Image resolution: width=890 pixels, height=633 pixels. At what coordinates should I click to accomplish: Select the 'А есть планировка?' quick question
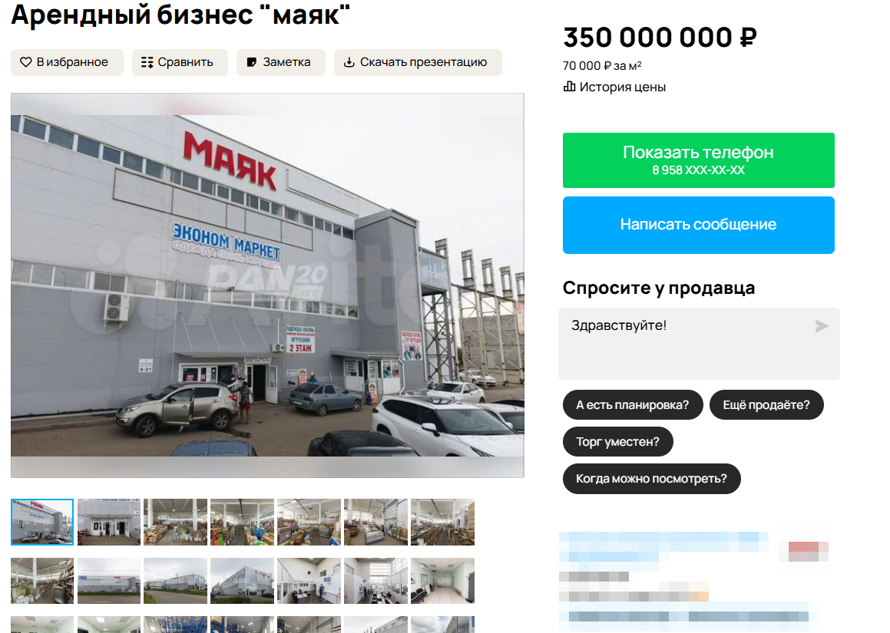coord(632,405)
